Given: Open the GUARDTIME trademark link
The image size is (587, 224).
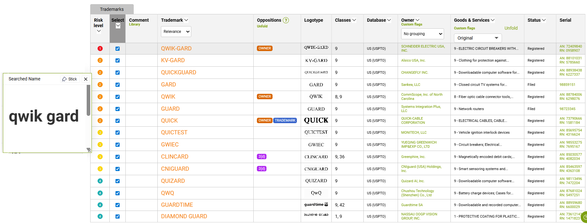Looking at the screenshot, I should tap(177, 205).
